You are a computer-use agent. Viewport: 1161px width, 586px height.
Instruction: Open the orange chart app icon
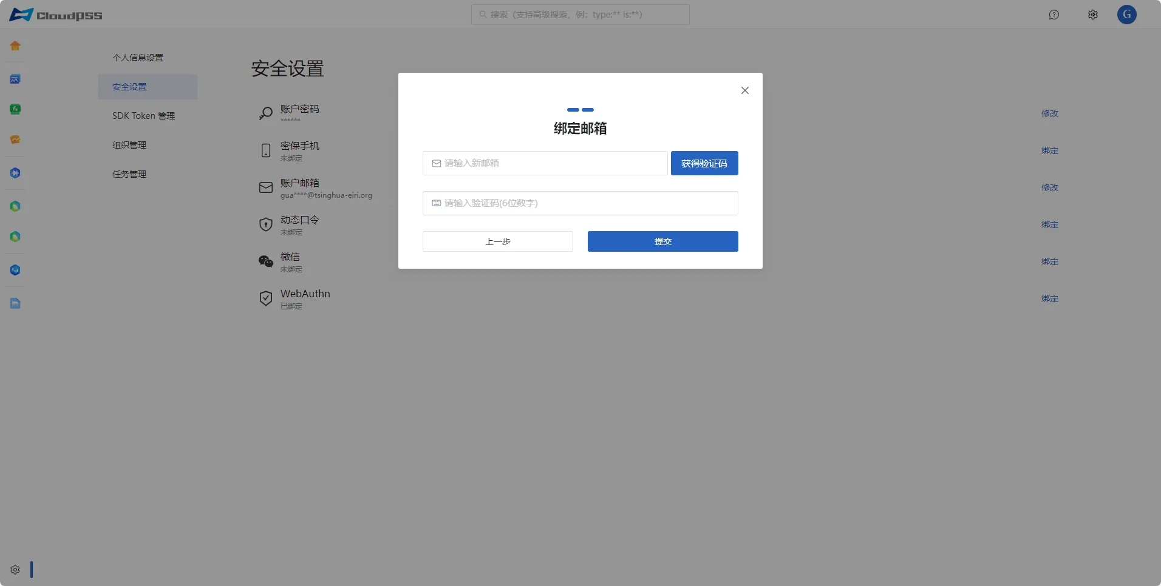(x=15, y=140)
